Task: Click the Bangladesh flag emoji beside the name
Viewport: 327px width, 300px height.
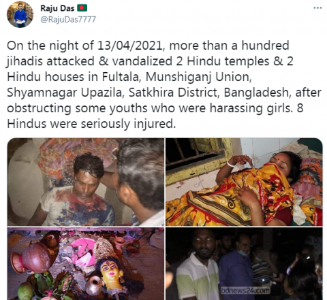Action: [82, 8]
